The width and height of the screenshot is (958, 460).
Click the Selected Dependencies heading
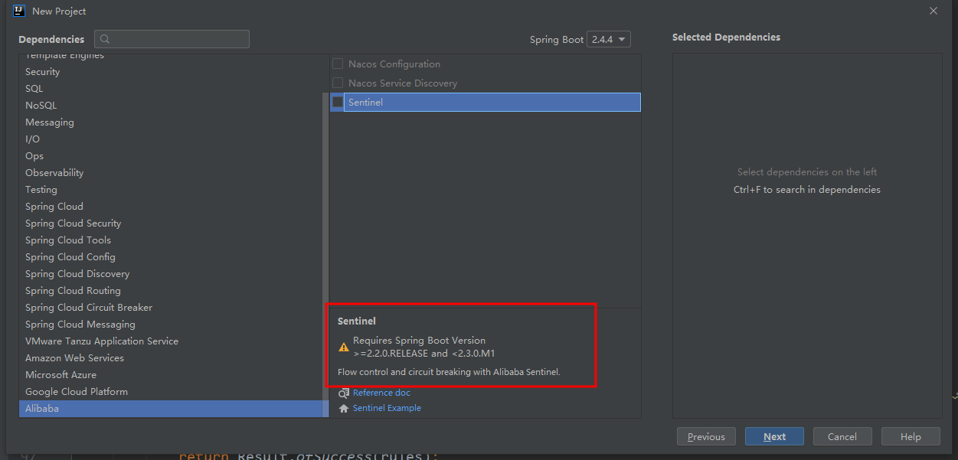click(x=726, y=37)
